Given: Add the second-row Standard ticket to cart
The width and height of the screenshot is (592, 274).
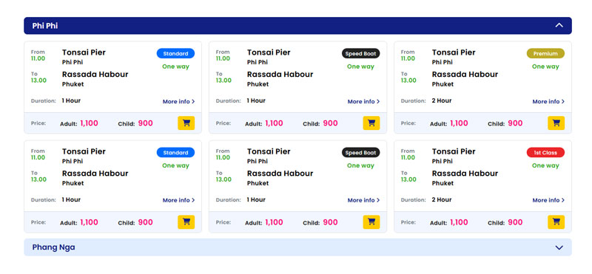Looking at the screenshot, I should point(186,222).
